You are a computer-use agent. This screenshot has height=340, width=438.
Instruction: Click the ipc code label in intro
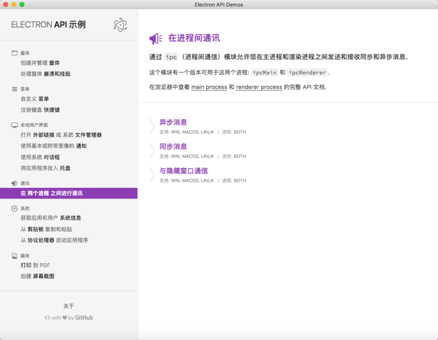171,57
